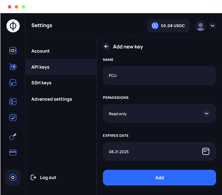Focus the Name field containing FCLI
The height and width of the screenshot is (195, 222).
tap(159, 76)
